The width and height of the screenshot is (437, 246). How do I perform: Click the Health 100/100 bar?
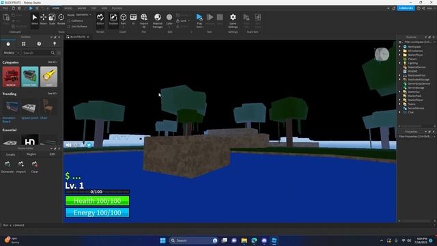pyautogui.click(x=97, y=201)
